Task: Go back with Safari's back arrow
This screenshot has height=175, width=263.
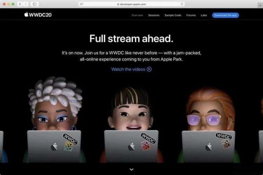Action: point(20,4)
